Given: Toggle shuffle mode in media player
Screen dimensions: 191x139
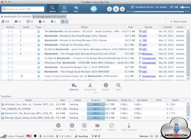Looking at the screenshot, I should point(176,7).
